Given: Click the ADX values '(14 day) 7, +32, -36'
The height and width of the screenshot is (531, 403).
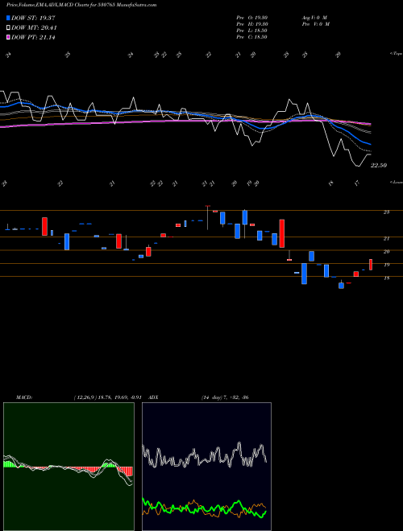Looking at the screenshot, I should (225, 397).
